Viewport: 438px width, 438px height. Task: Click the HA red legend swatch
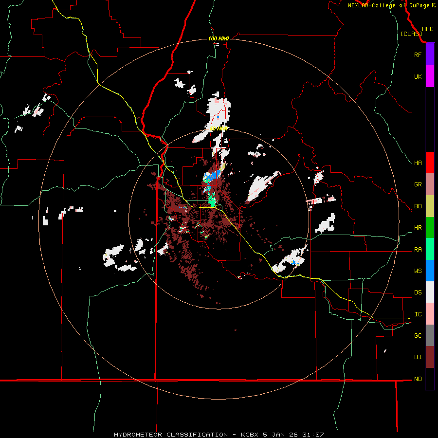pos(430,163)
